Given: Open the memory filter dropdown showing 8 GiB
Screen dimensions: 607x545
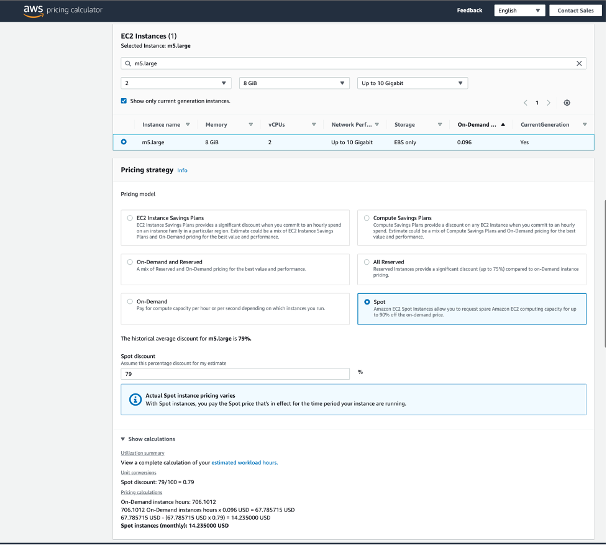Looking at the screenshot, I should pyautogui.click(x=294, y=83).
